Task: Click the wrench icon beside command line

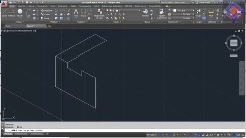Action: pyautogui.click(x=3, y=129)
